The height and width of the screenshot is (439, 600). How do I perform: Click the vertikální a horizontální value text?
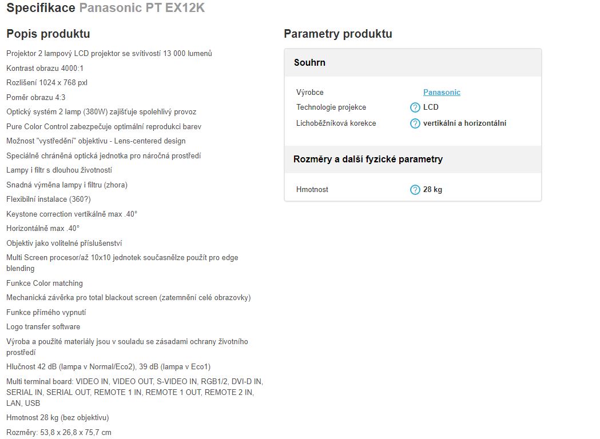click(464, 123)
